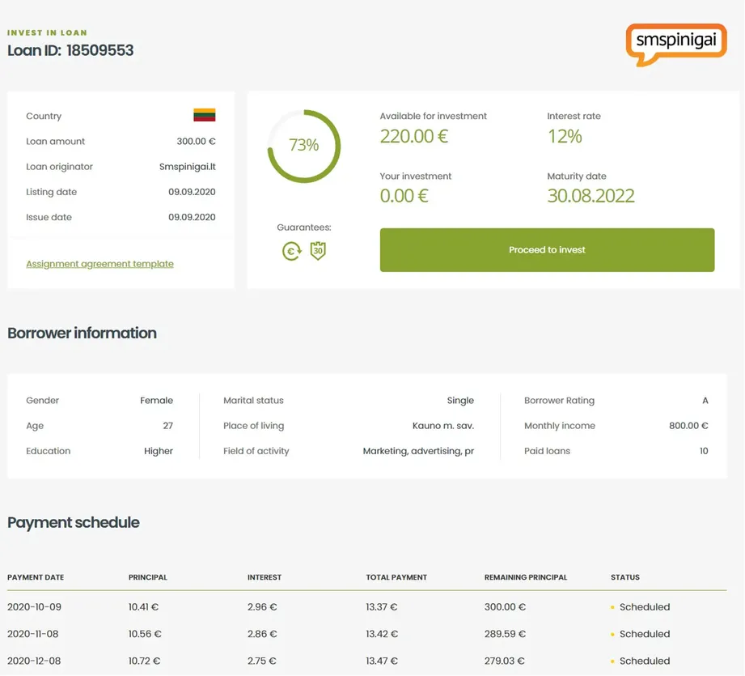The height and width of the screenshot is (676, 745).
Task: Click Scheduled status for 2020-11-08 payment
Action: click(x=641, y=634)
